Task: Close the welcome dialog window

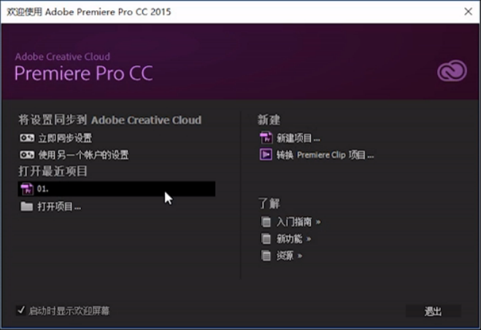Action: click(468, 12)
